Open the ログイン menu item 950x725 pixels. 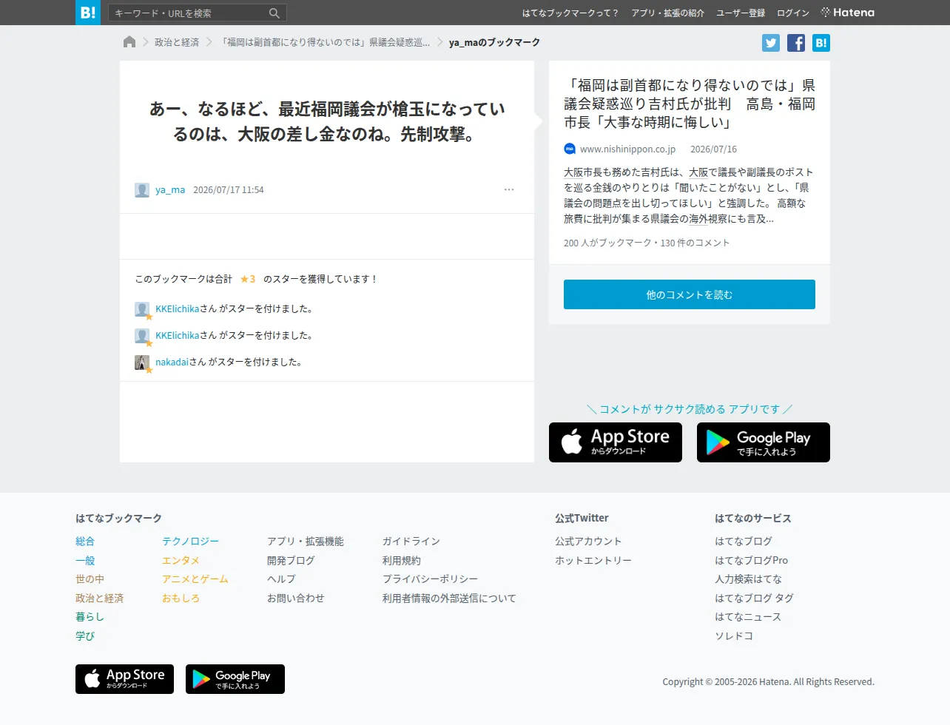pyautogui.click(x=793, y=13)
